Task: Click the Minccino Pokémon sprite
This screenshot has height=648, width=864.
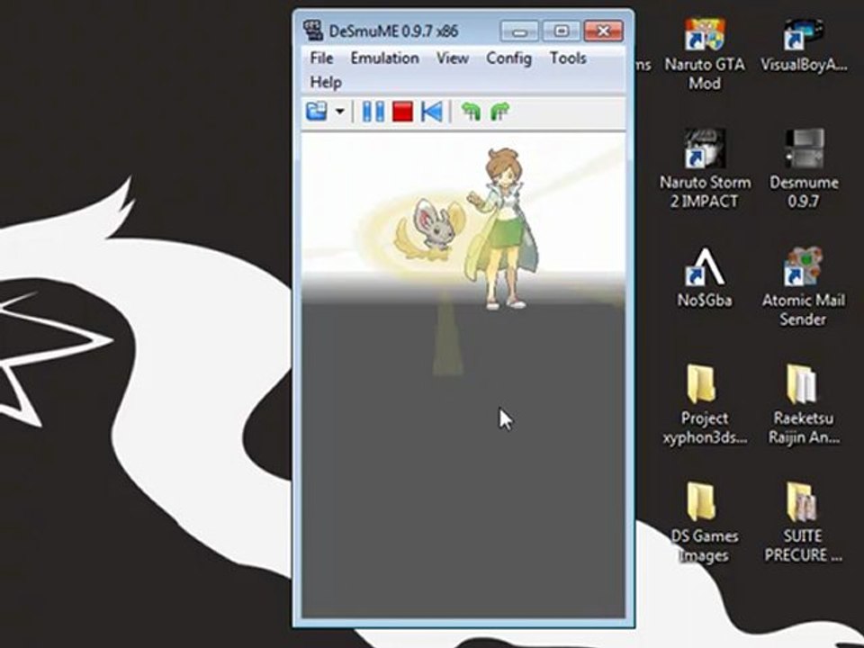Action: (430, 231)
